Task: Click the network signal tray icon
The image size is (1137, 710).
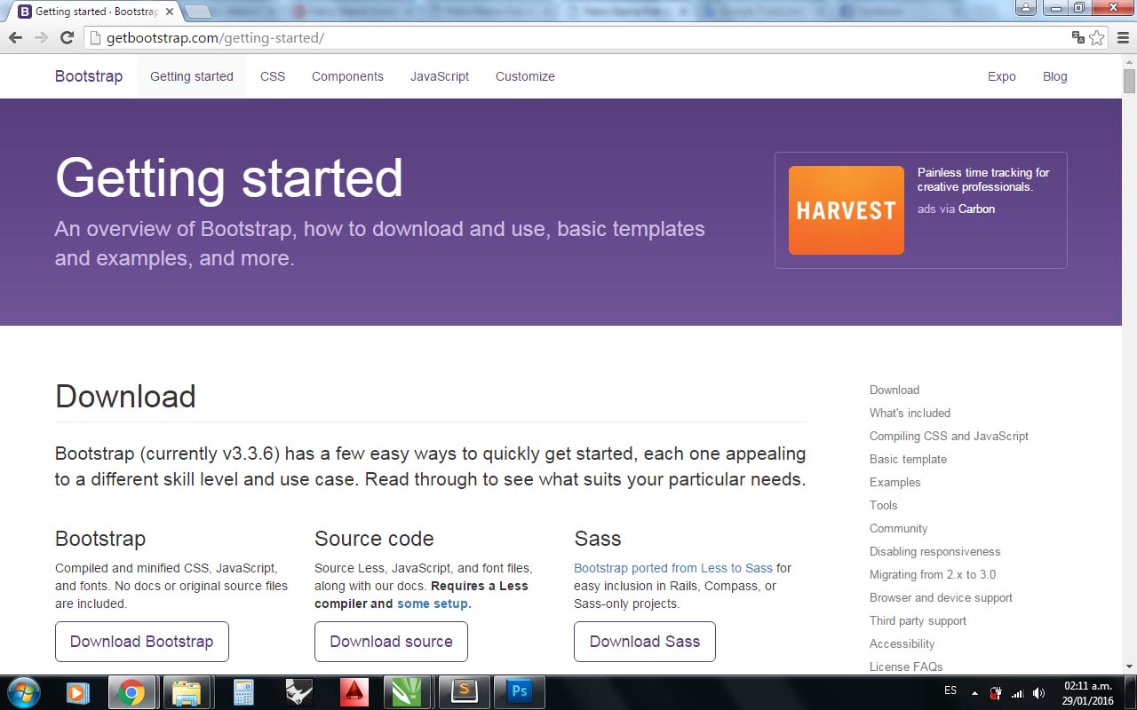Action: (x=1018, y=693)
